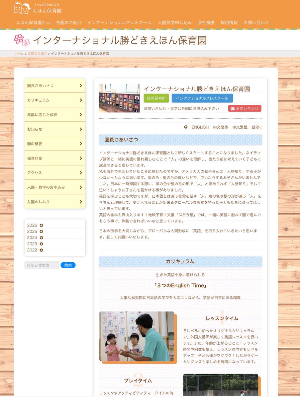Click the blue インタナショナルプレスクール button

click(x=202, y=98)
